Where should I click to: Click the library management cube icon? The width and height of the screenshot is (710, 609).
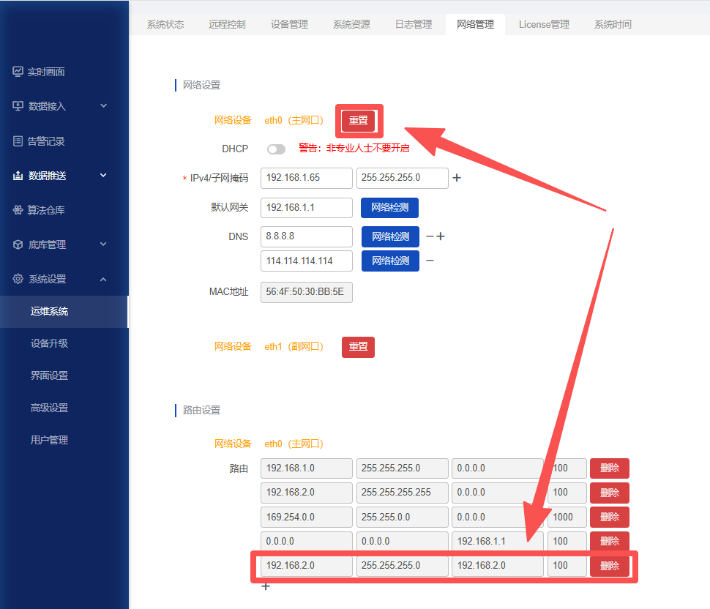point(18,244)
